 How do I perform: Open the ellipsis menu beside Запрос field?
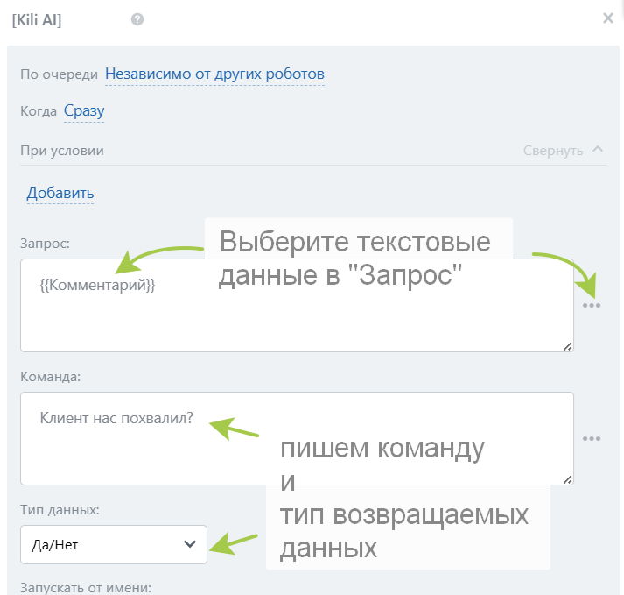[592, 305]
